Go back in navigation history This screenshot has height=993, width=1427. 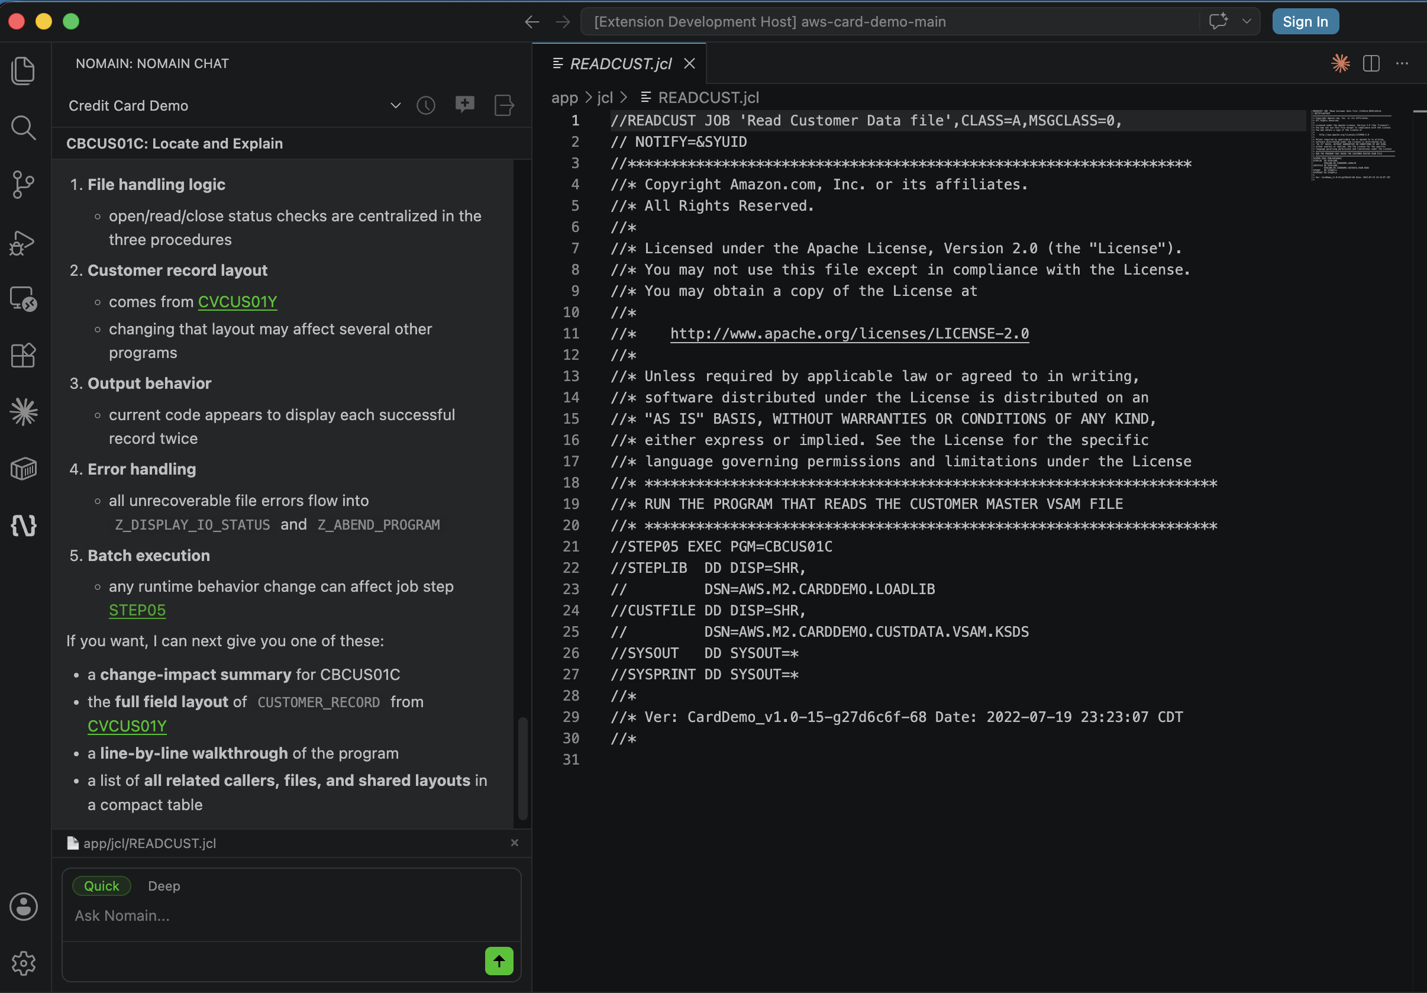click(x=531, y=22)
